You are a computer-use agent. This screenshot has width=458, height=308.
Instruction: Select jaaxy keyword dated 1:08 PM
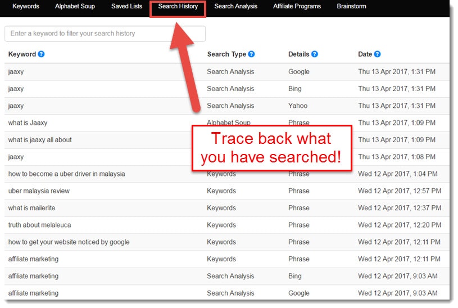(x=16, y=157)
